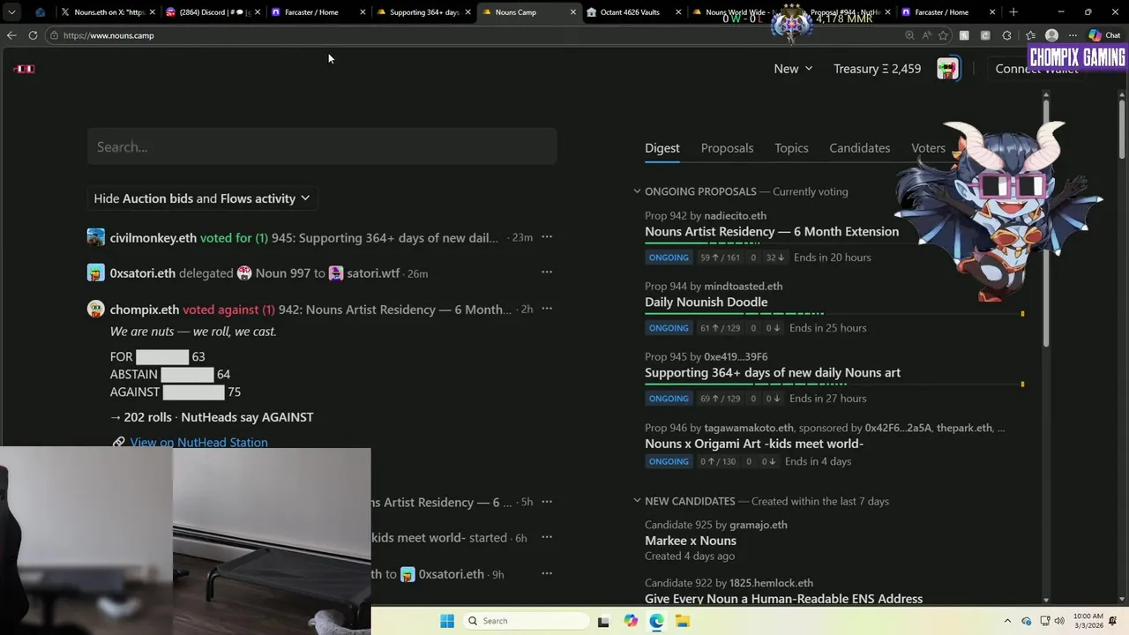Open the options menu on the 9h feed item

(x=547, y=573)
